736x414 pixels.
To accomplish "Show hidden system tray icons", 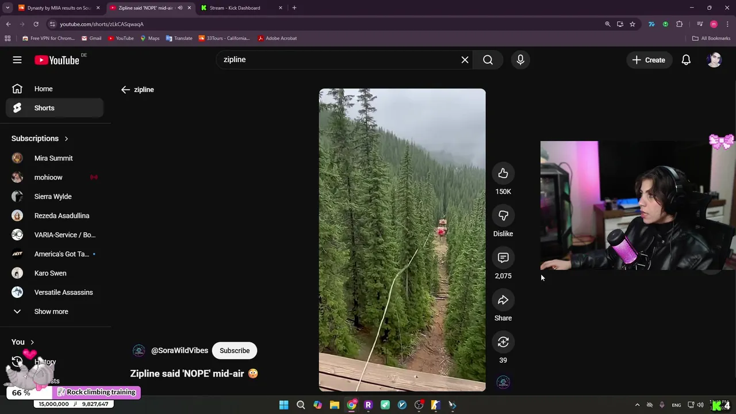I will pos(637,405).
